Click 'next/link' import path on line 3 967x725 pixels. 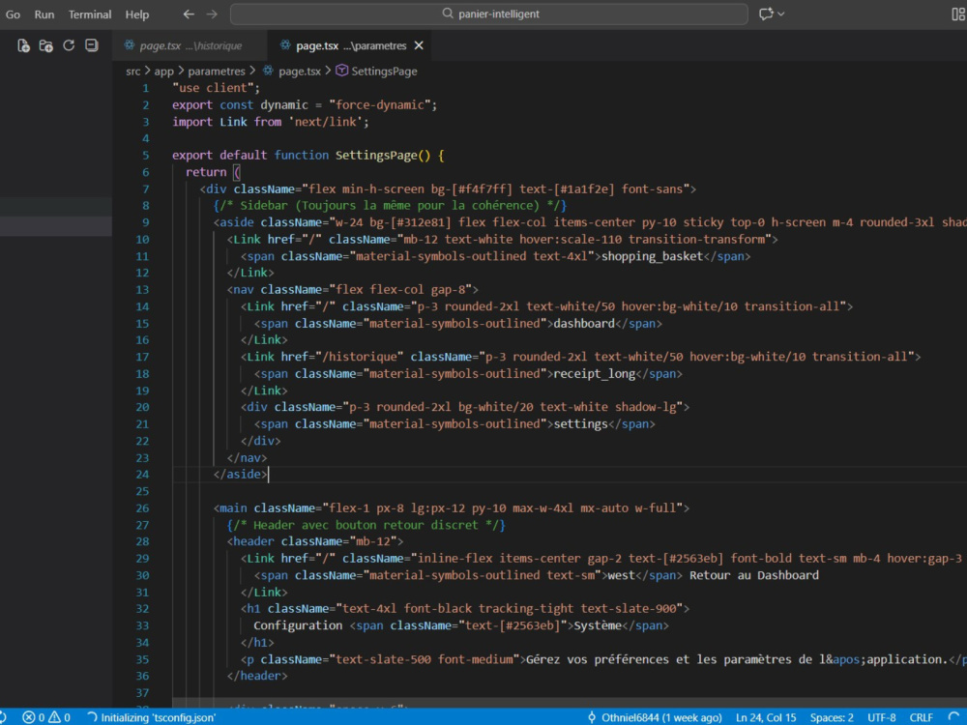click(325, 122)
